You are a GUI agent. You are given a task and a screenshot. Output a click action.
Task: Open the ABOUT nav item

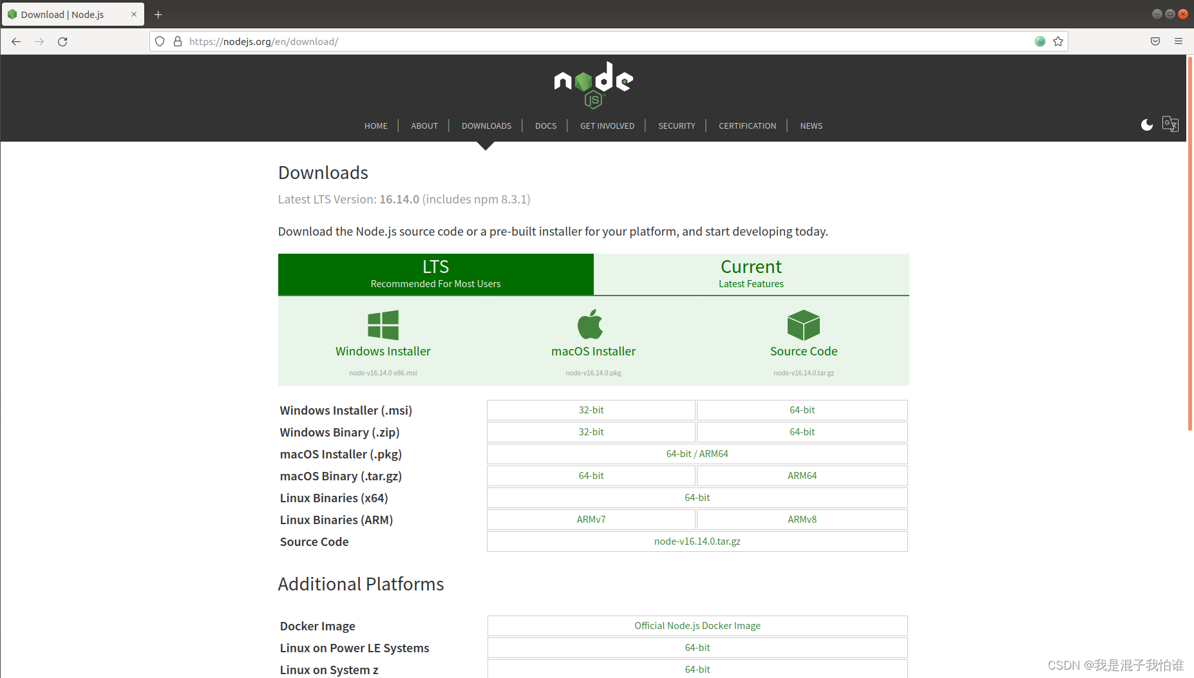[x=424, y=126]
